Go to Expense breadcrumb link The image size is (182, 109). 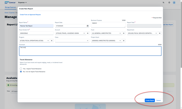click(x=12, y=13)
